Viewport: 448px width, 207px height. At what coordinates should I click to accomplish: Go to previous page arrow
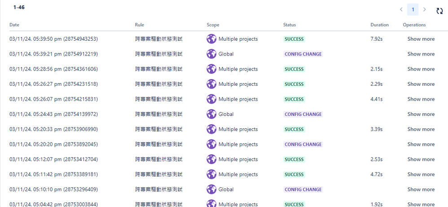click(x=401, y=9)
